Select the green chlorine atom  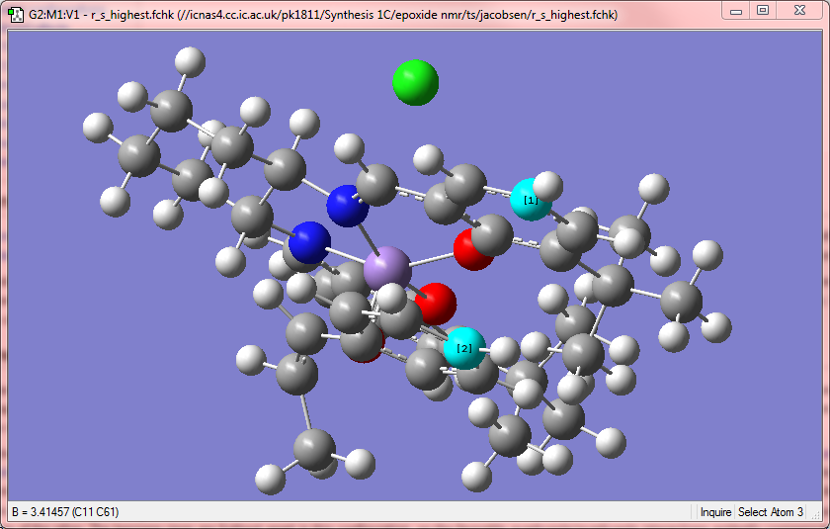[x=416, y=83]
